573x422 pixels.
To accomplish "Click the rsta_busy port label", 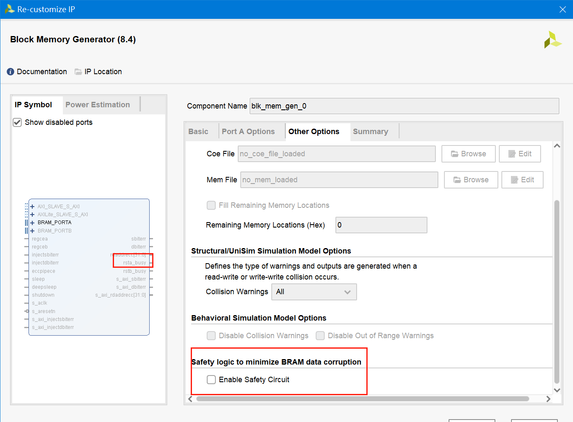I will point(135,263).
